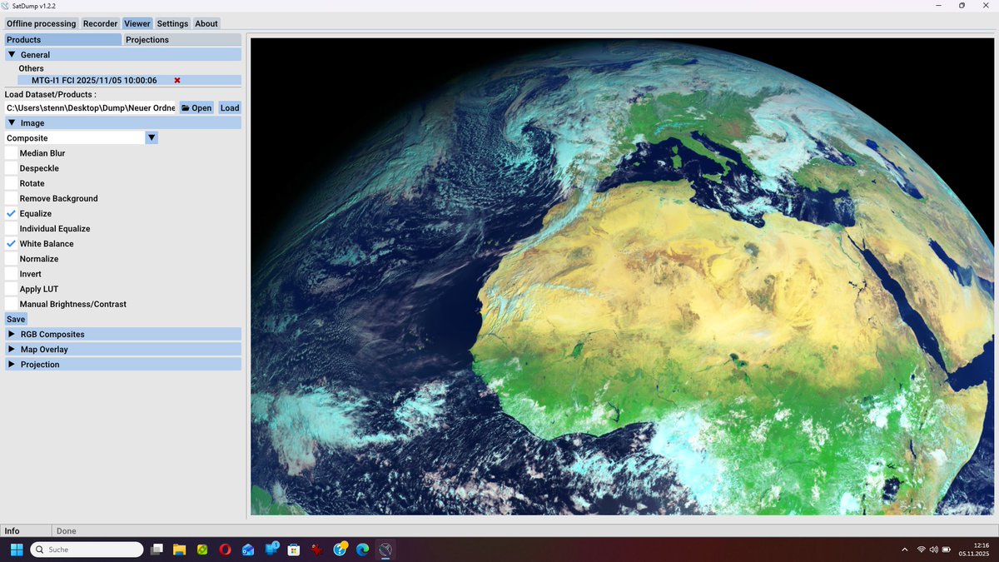Image resolution: width=999 pixels, height=562 pixels.
Task: Enable the Despeckle option
Action: (x=11, y=168)
